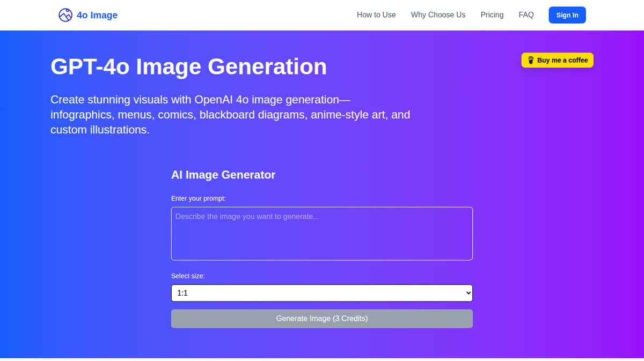Screen dimensions: 644x361
Task: Click the AI Image Generator heading
Action: (223, 175)
